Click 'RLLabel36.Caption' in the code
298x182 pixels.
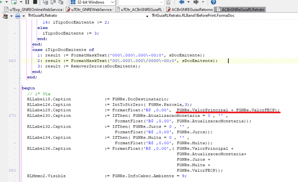(x=49, y=149)
